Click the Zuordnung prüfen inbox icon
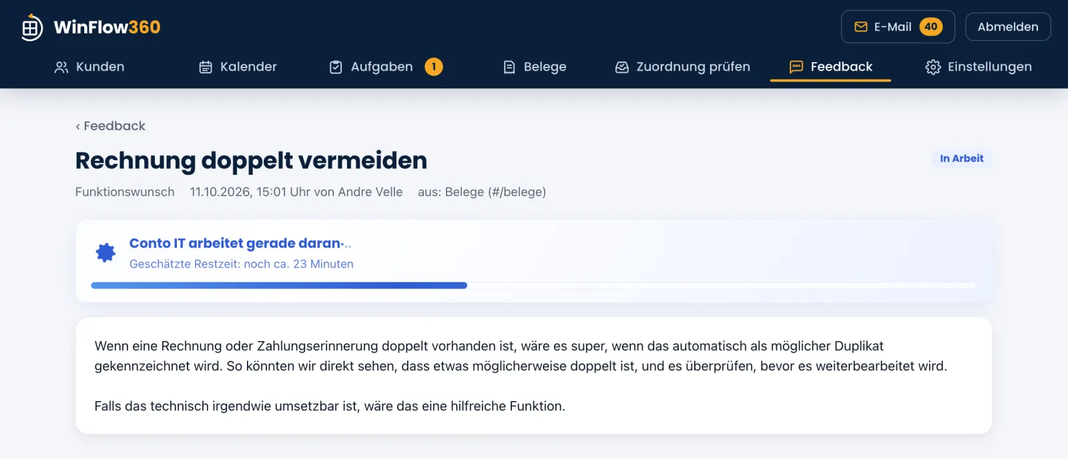The width and height of the screenshot is (1068, 459). click(x=622, y=67)
